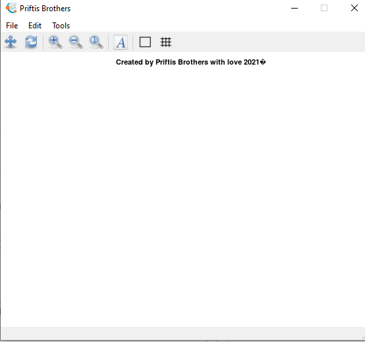Click the refresh arrows icon
This screenshot has height=342, width=365.
[31, 42]
